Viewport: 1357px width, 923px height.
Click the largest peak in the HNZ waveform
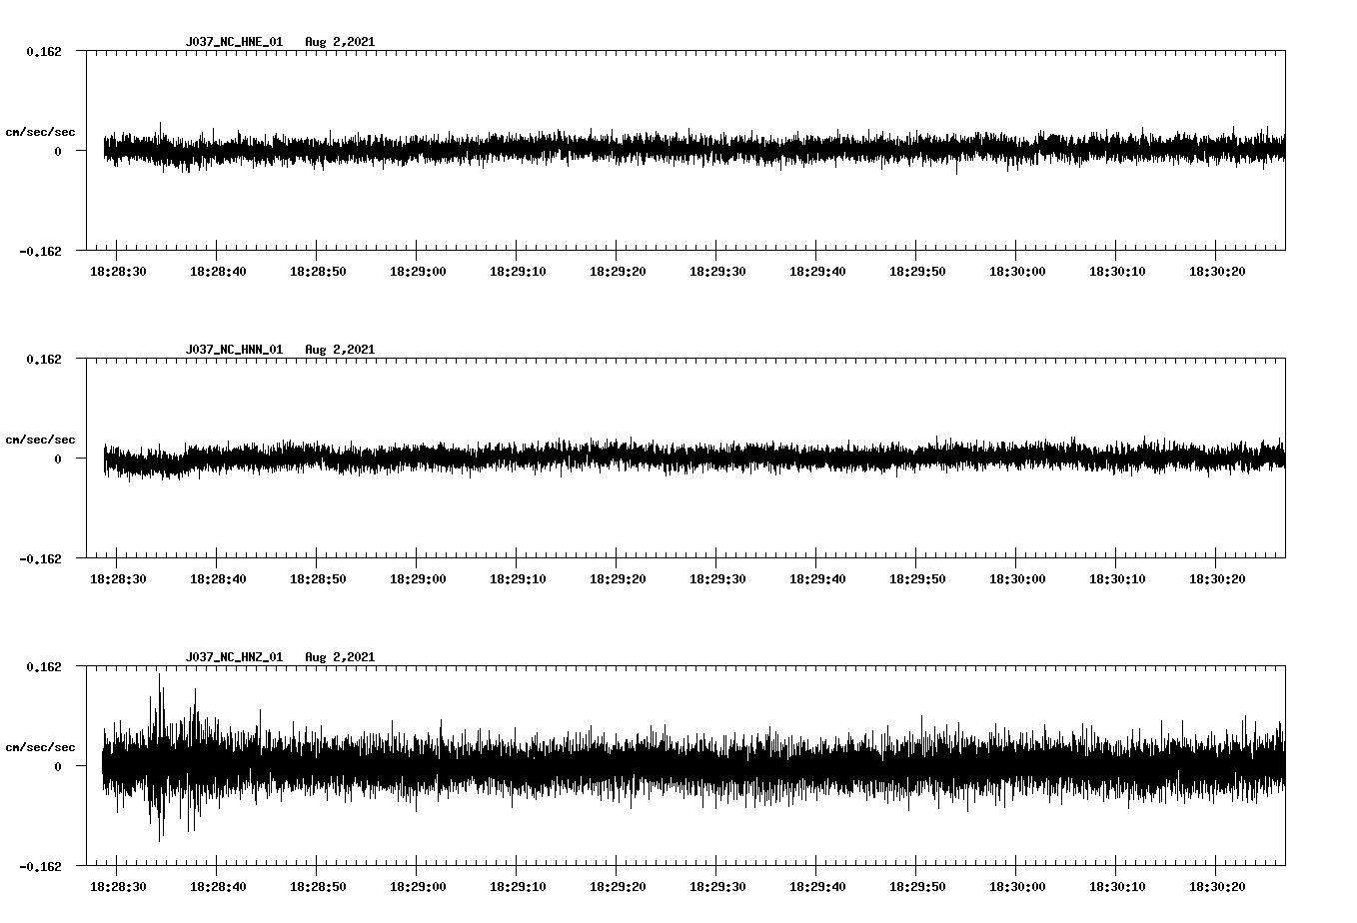pos(160,675)
